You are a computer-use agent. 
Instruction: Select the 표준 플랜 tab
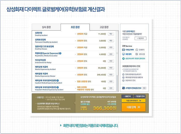pyautogui.click(x=75, y=27)
